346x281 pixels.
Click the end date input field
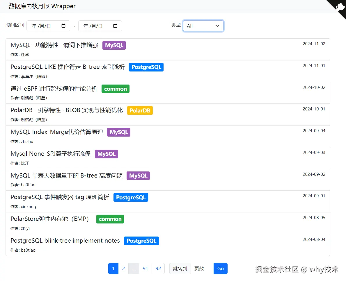(100, 26)
